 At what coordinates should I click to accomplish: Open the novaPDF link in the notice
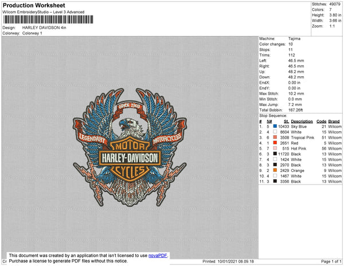158,256
